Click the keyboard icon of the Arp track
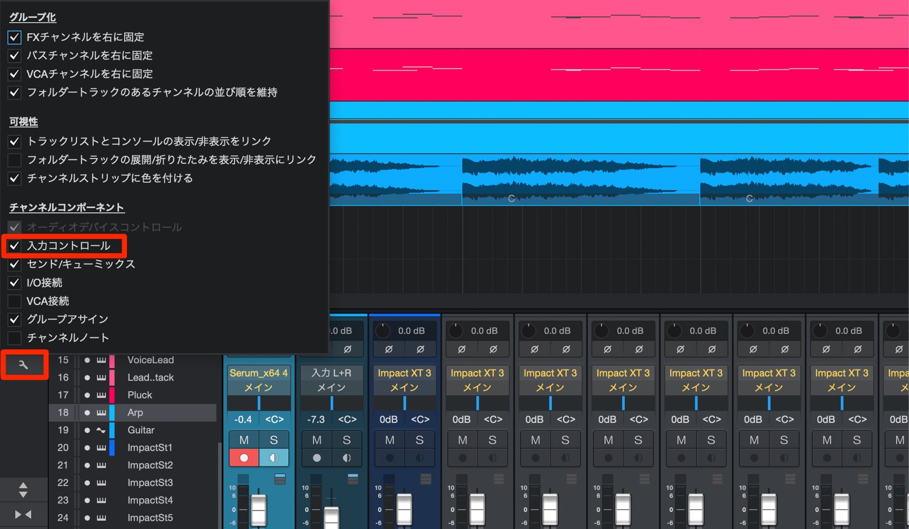909x529 pixels. point(101,413)
